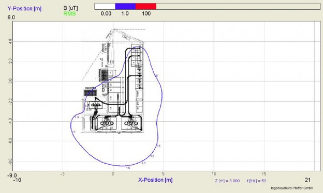Viewport: 323px width, 193px height.
Task: Click the X-axis maximum value 21
Action: (x=307, y=180)
